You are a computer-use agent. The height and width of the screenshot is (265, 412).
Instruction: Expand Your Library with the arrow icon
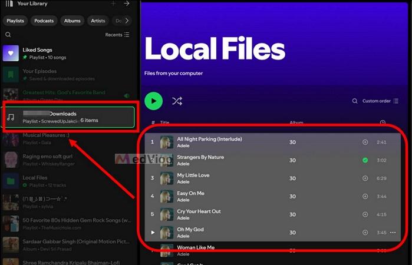click(127, 4)
